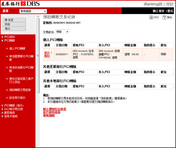The width and height of the screenshot is (176, 148).
Task: Open the help (幫助) question mark icon
Action: [164, 17]
